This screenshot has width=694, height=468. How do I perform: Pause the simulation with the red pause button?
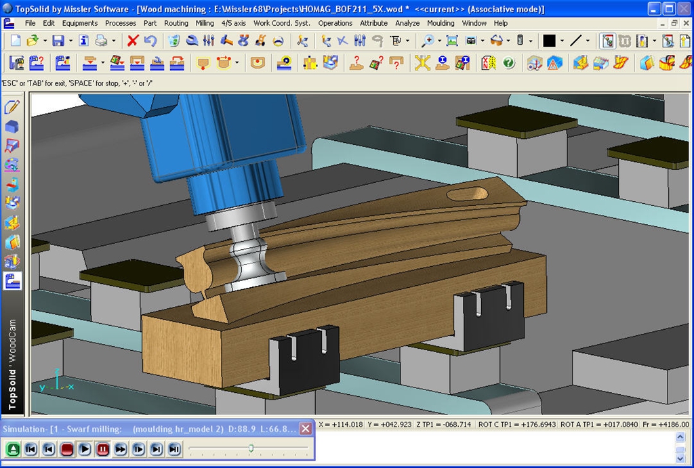[x=103, y=450]
